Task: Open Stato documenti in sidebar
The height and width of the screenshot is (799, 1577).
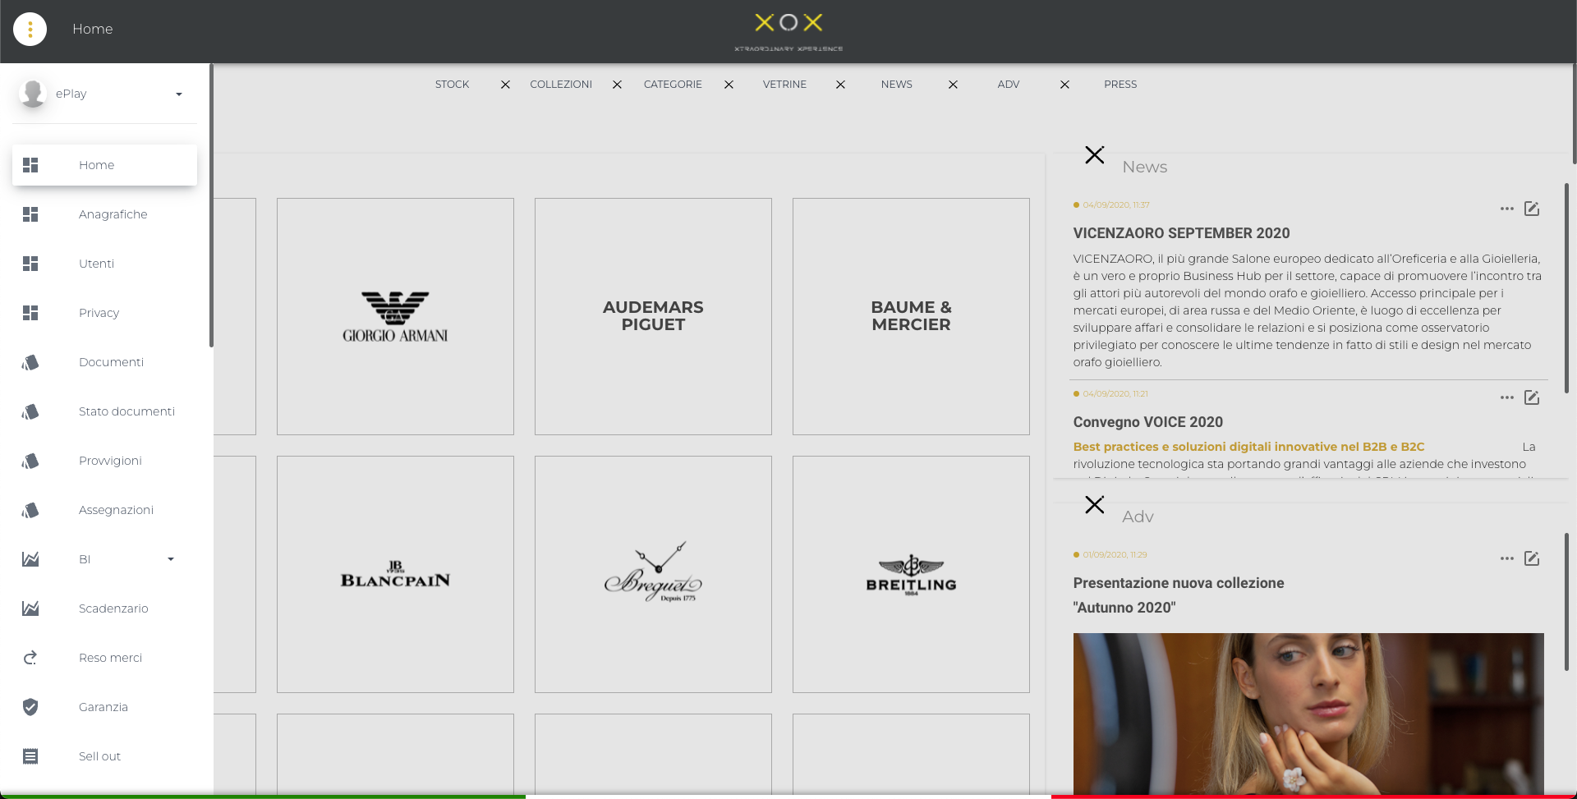Action: (104, 411)
